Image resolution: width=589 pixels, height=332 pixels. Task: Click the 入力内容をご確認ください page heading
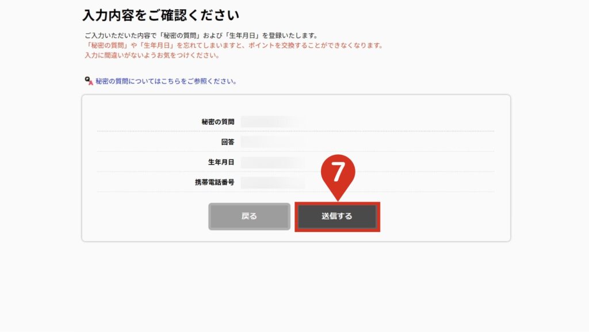click(161, 15)
